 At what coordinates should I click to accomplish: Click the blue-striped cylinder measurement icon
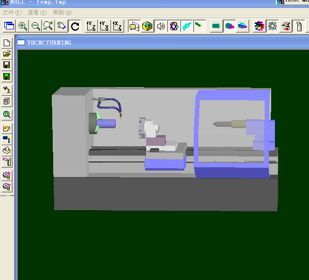(7, 139)
